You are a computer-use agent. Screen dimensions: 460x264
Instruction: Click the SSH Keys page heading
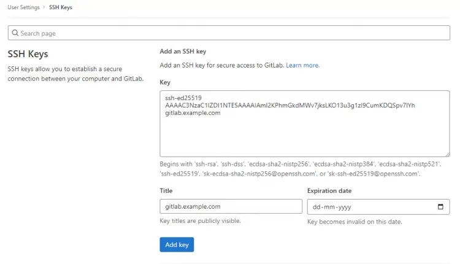(28, 54)
